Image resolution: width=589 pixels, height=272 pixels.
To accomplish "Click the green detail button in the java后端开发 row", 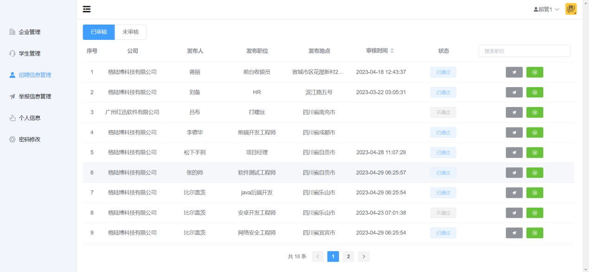I will (x=535, y=192).
